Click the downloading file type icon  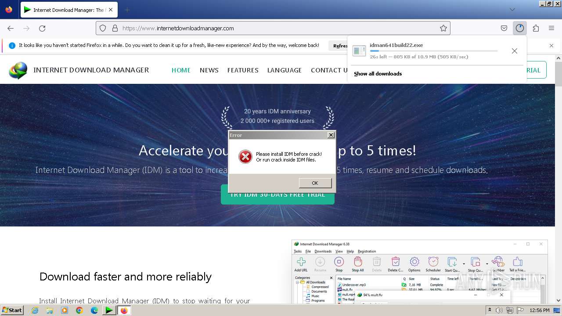[x=359, y=51]
